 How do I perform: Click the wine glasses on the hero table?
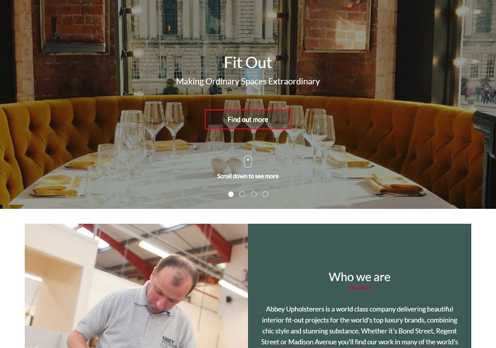221,133
